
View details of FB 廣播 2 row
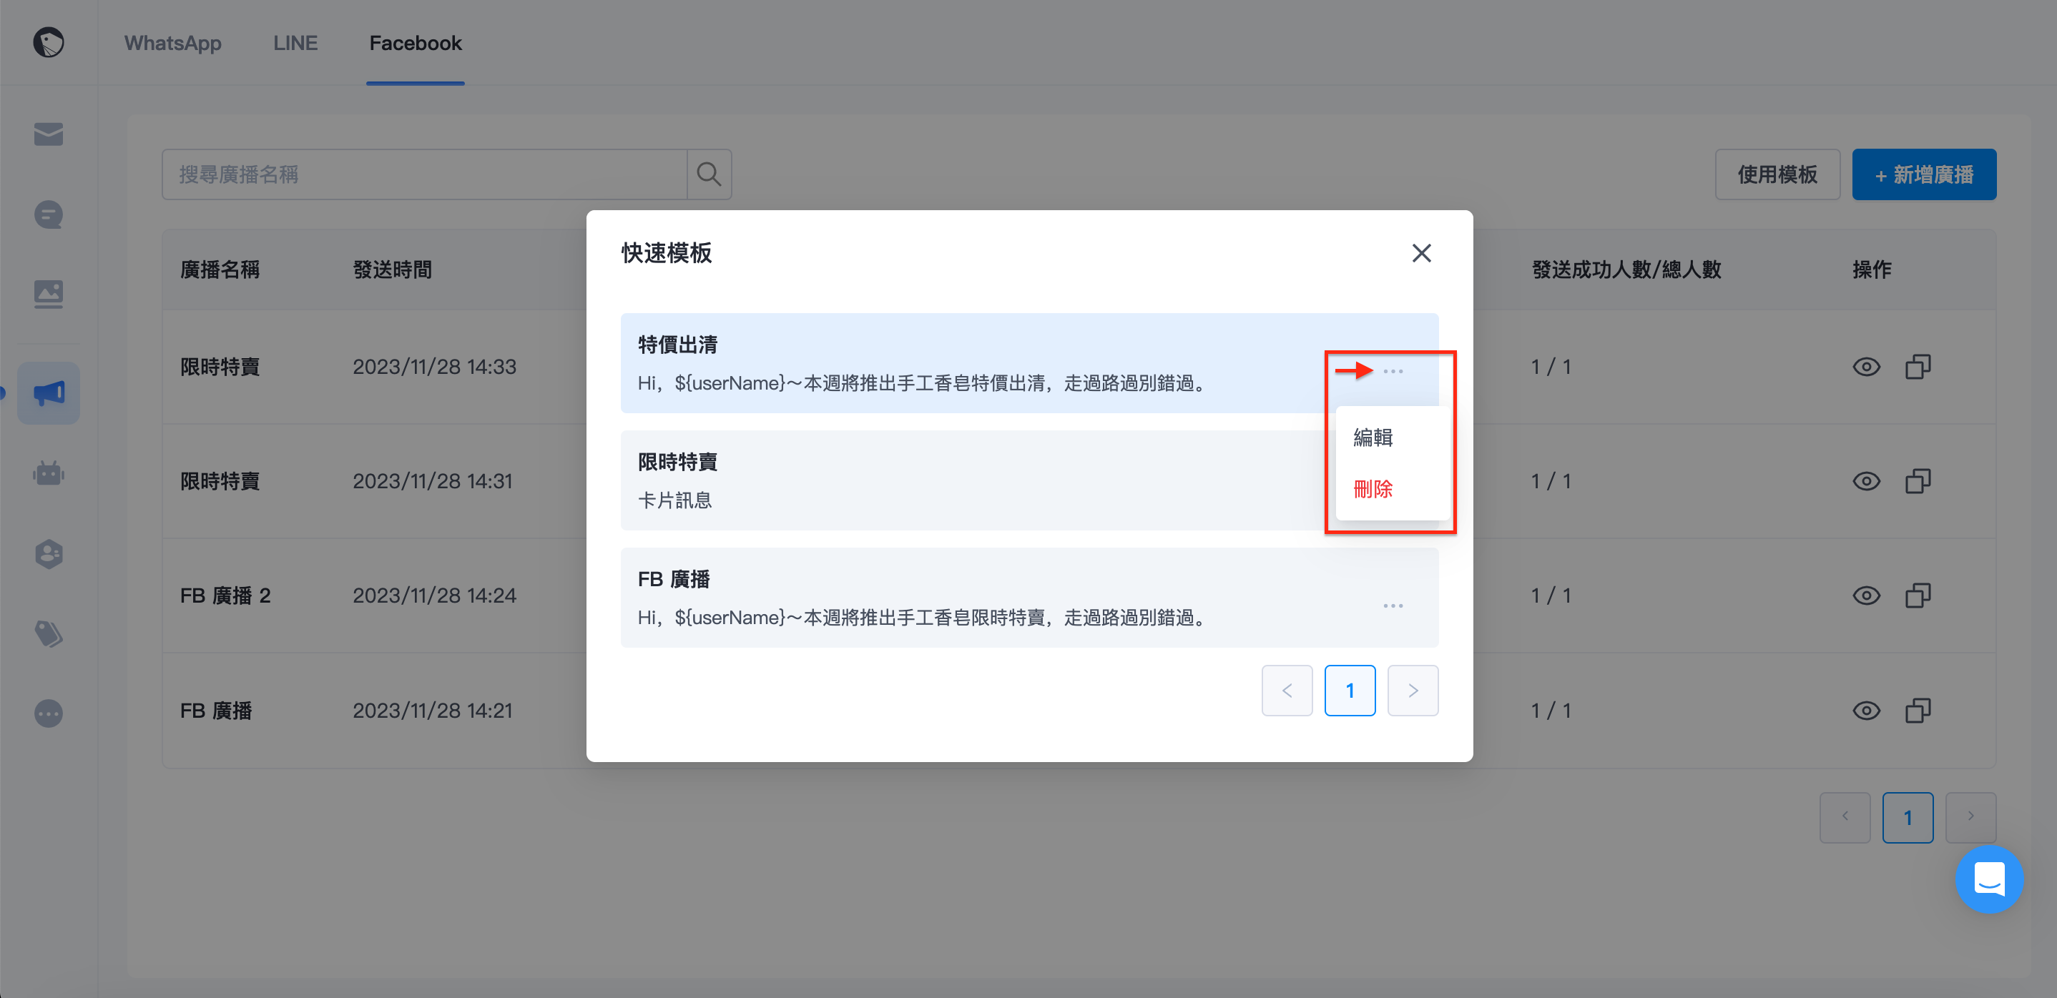coord(1865,596)
